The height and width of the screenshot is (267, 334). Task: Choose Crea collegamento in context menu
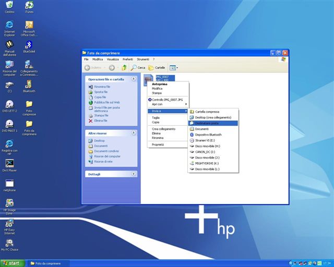[168, 129]
